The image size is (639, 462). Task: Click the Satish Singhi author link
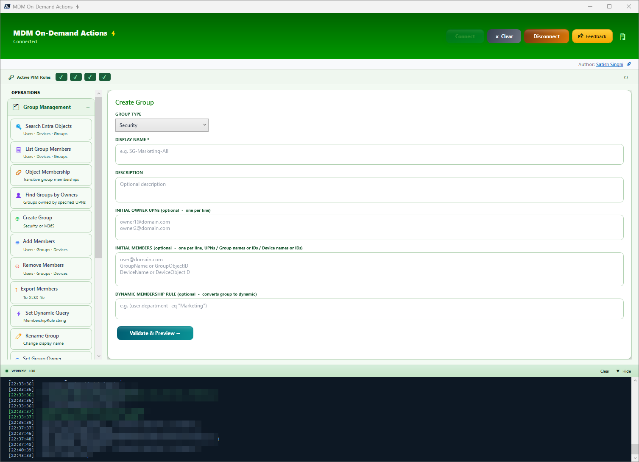click(x=609, y=64)
